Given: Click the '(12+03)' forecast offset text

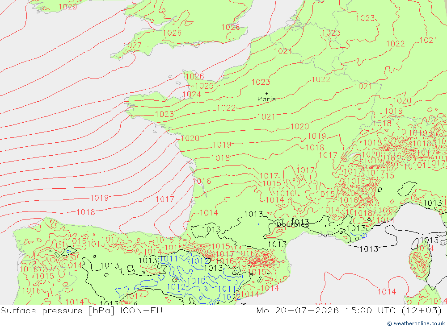Looking at the screenshot, I should (x=422, y=310).
